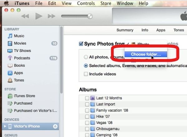Open the Edit menu

[x=52, y=3]
